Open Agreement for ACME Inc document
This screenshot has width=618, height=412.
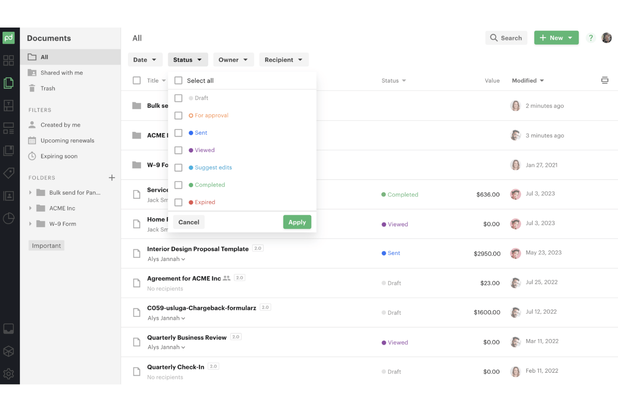[x=184, y=278]
